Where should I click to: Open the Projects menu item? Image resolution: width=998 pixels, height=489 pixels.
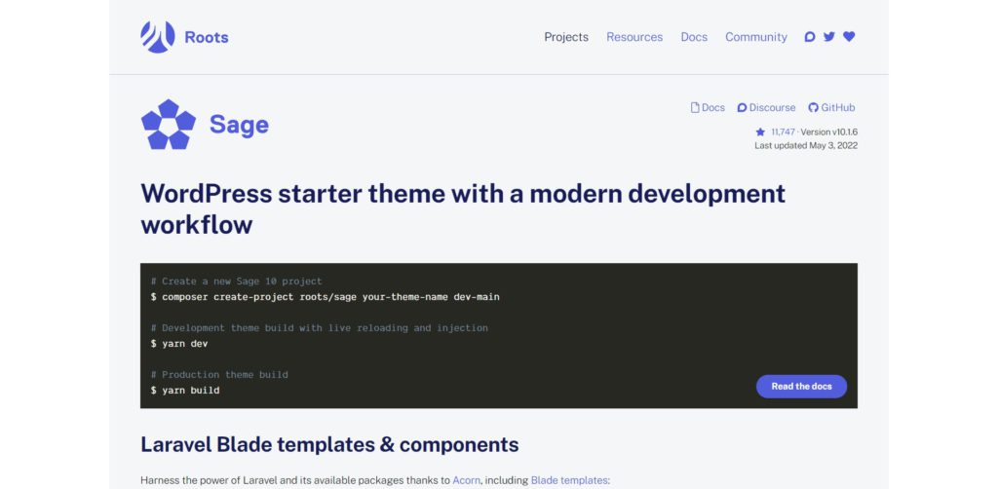pyautogui.click(x=566, y=37)
